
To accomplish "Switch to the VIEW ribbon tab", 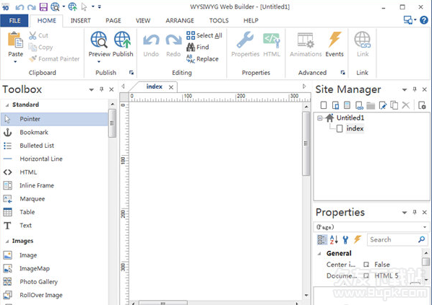I will click(143, 21).
